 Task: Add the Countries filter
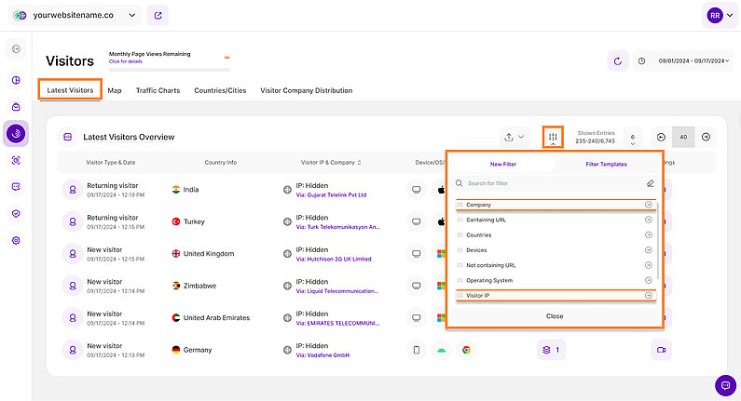[648, 234]
